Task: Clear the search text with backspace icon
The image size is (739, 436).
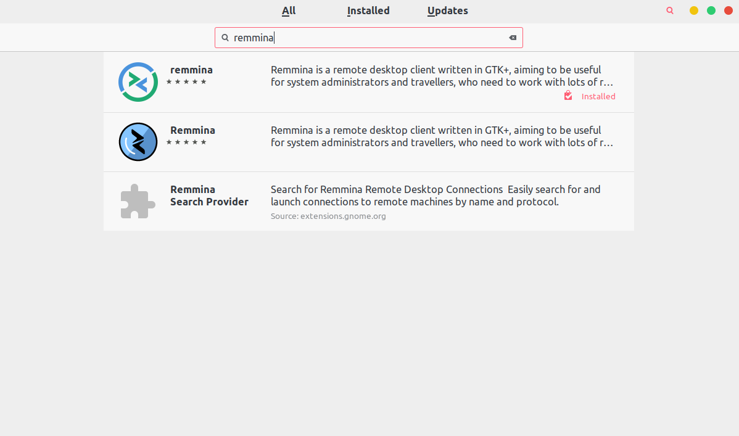Action: [x=513, y=38]
